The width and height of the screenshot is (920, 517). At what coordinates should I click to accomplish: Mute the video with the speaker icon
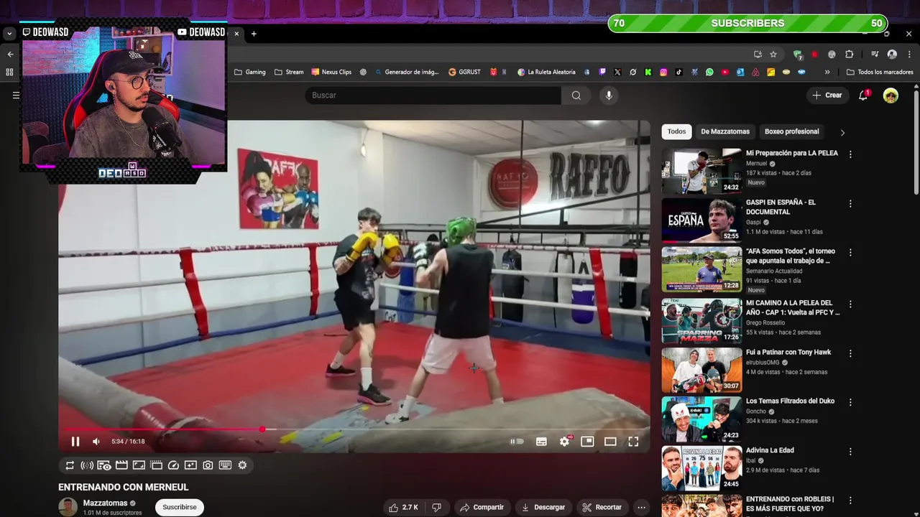point(96,442)
